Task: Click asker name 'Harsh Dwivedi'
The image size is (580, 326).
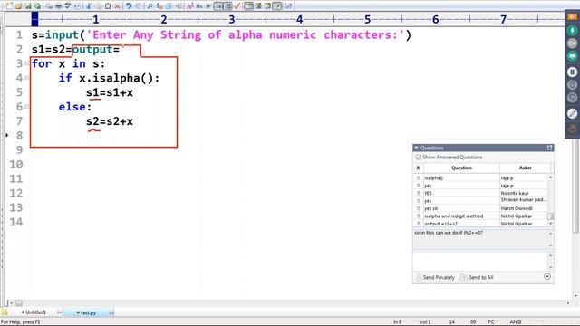Action: point(517,208)
